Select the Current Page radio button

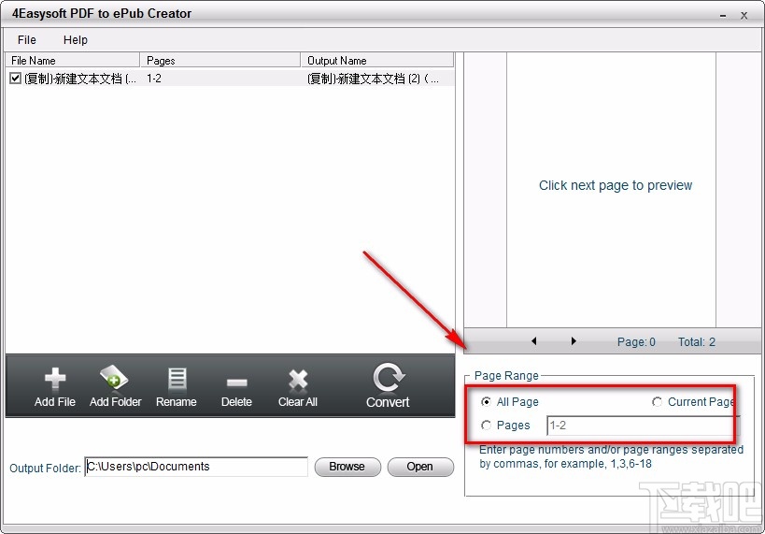657,401
